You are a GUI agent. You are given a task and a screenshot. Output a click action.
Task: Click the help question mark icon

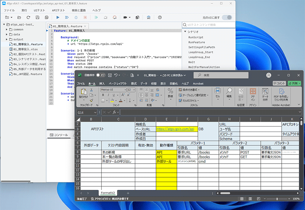(160, 17)
